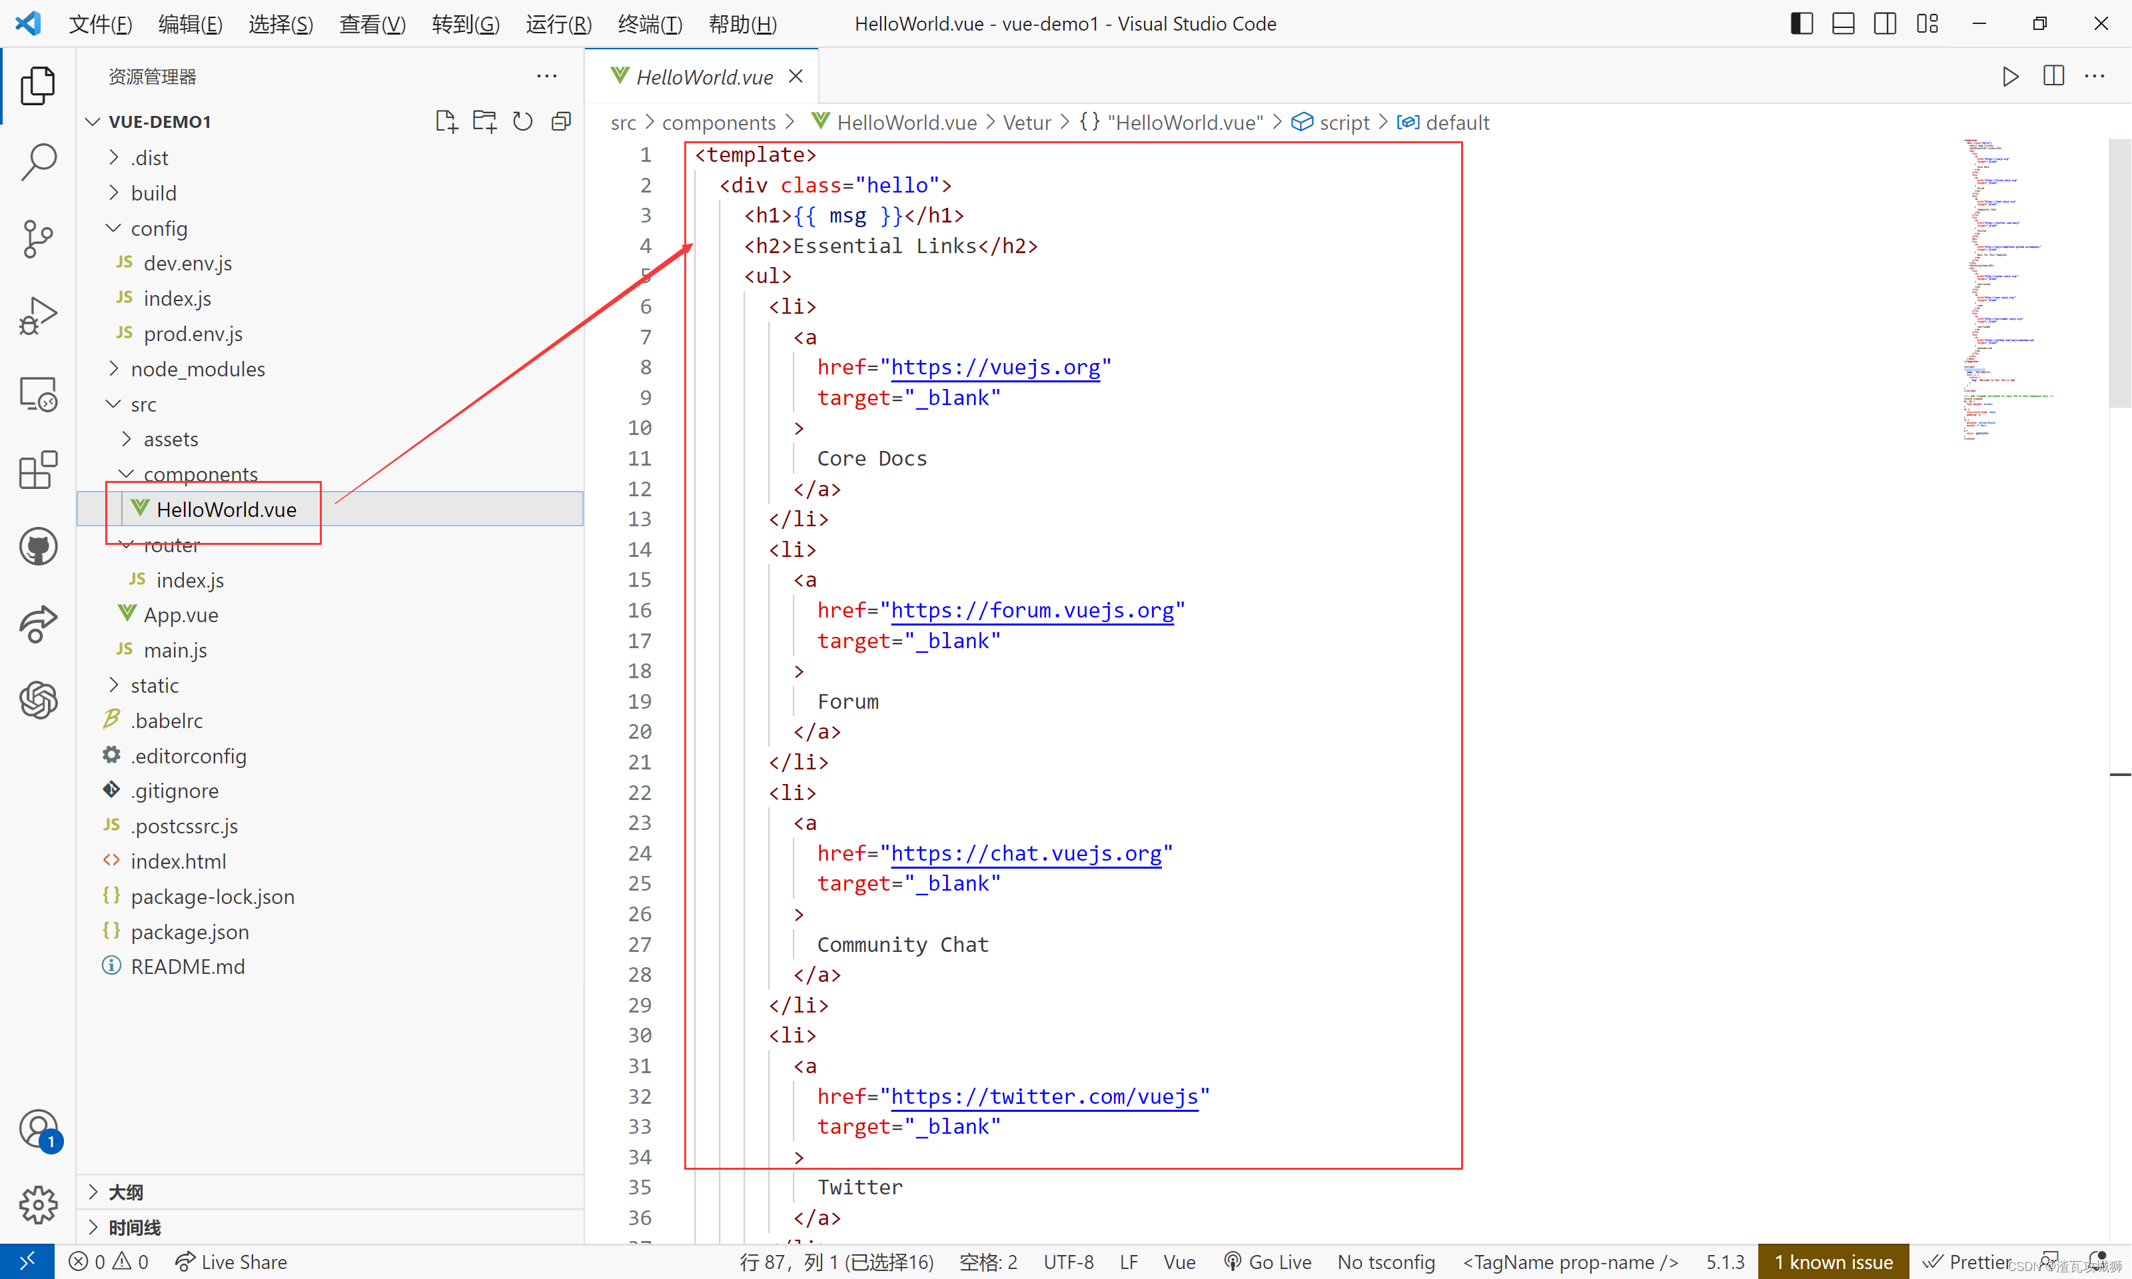Open explorer views and more actions menu

tap(546, 76)
